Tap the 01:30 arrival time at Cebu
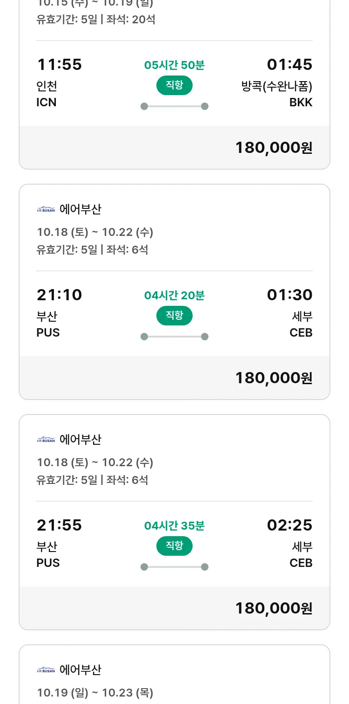349x704 pixels. 289,295
